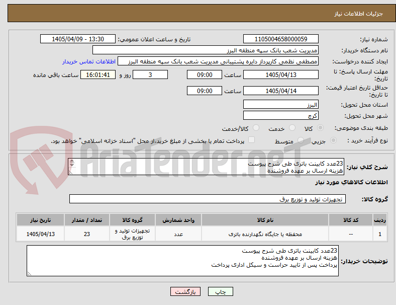This screenshot has width=396, height=305.
Task: Click the quantity cell showing 23
Action: (87, 234)
